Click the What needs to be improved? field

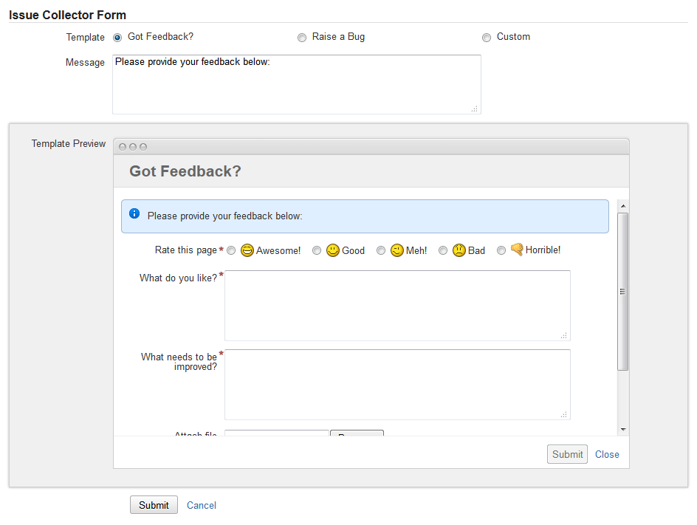click(397, 384)
